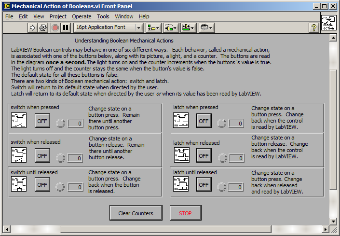Click the Understanding Boolean Mechanical Actions heading

124,41
